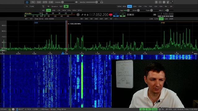Select the DIGL mode

69,10
